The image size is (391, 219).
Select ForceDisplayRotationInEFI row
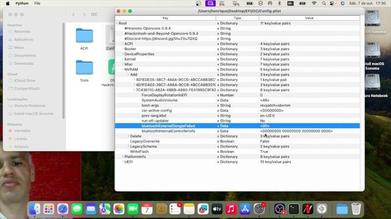(x=237, y=95)
